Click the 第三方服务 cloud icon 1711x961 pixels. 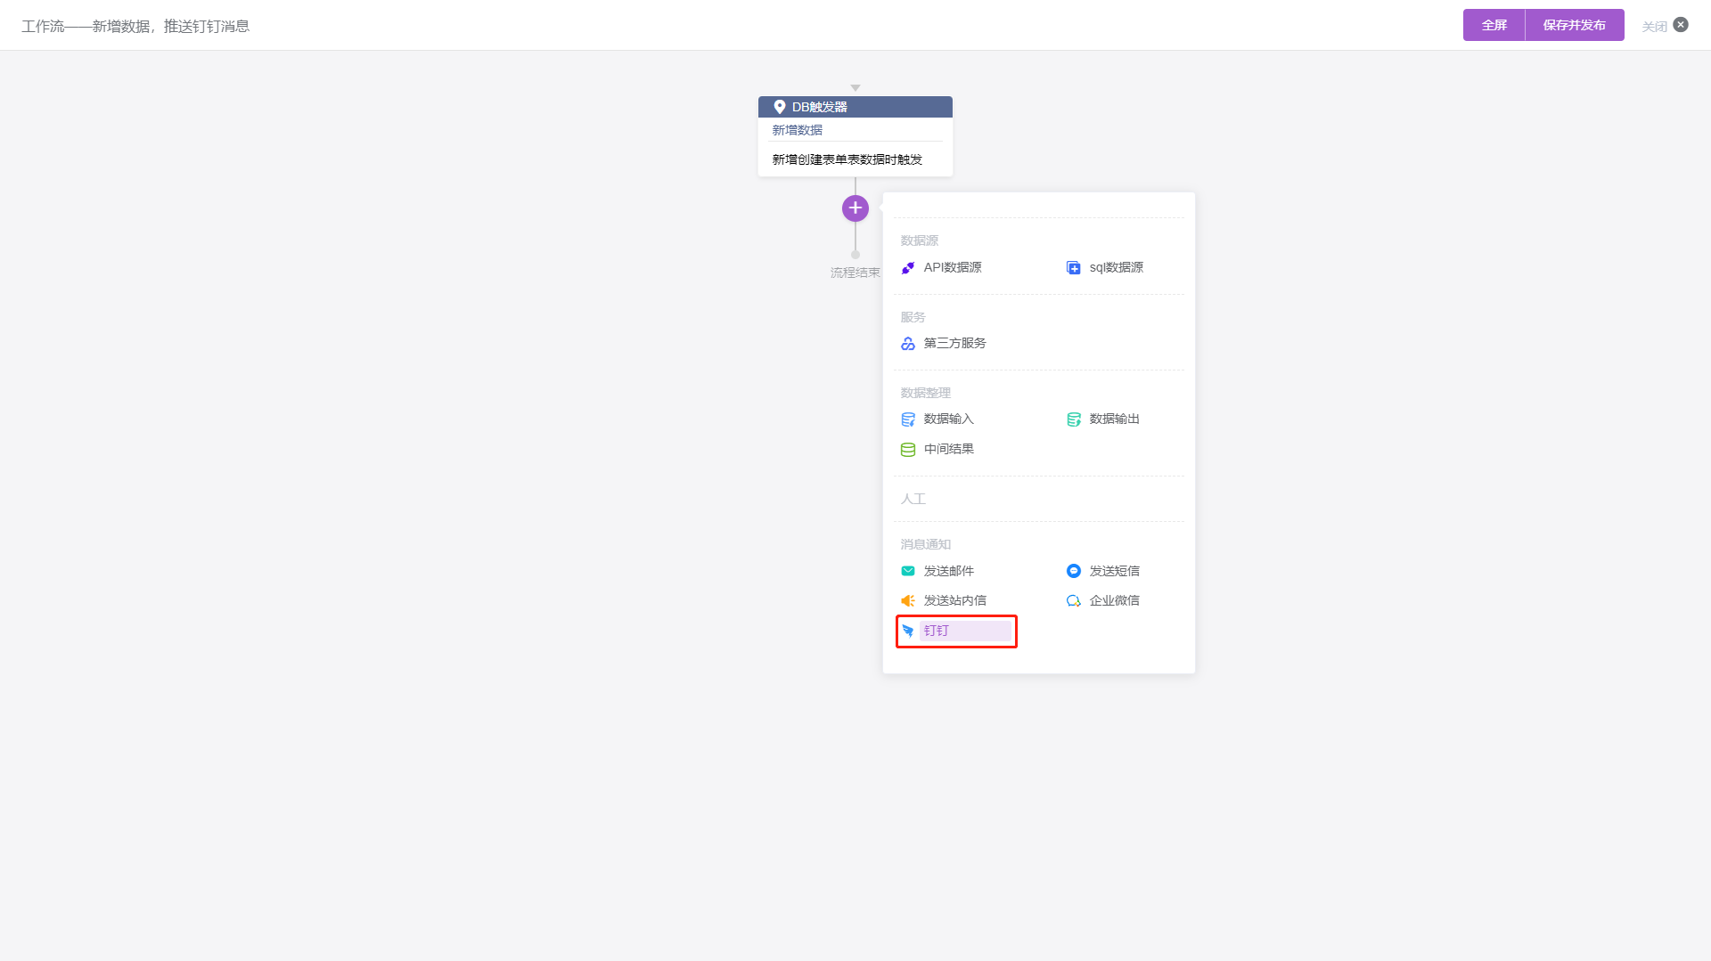pyautogui.click(x=907, y=344)
